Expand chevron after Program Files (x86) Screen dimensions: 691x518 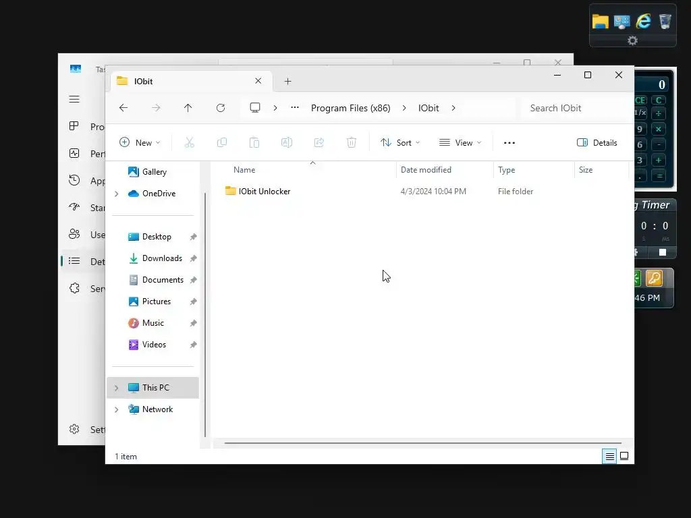[404, 108]
